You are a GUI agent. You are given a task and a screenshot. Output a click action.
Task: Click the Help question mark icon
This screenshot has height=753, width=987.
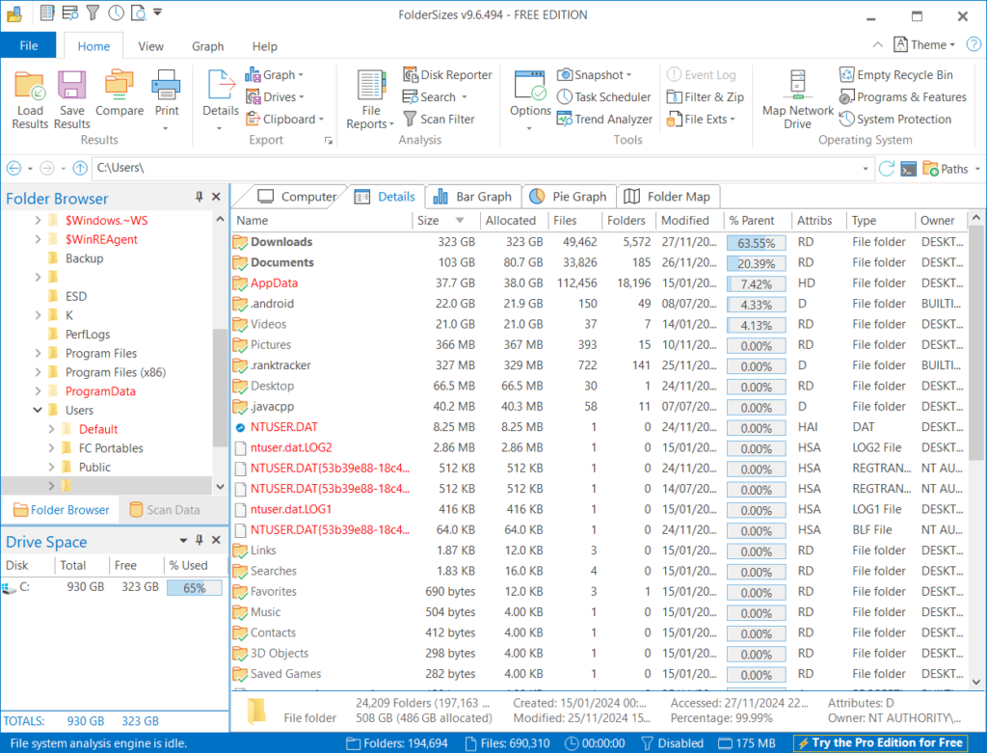point(974,44)
